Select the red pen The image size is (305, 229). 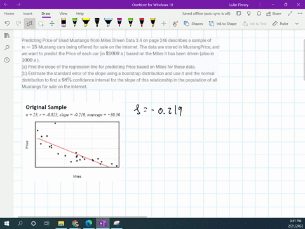[x=142, y=22]
